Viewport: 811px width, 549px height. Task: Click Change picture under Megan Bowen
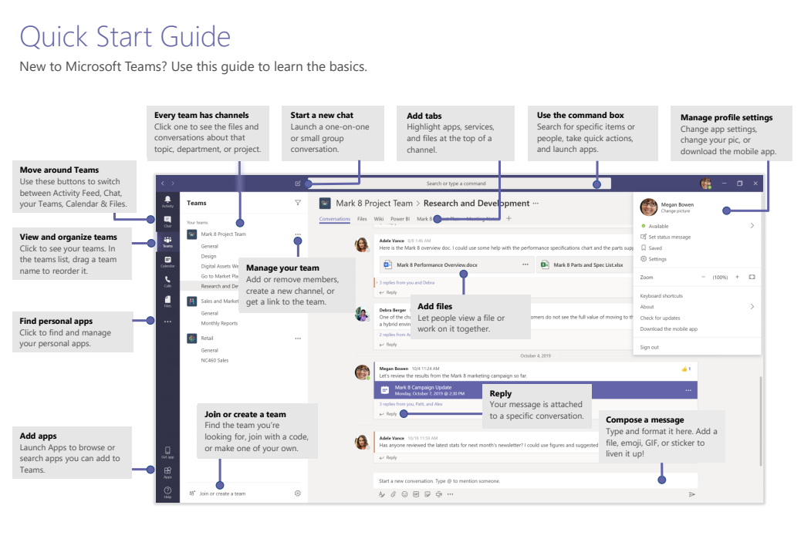click(x=675, y=211)
